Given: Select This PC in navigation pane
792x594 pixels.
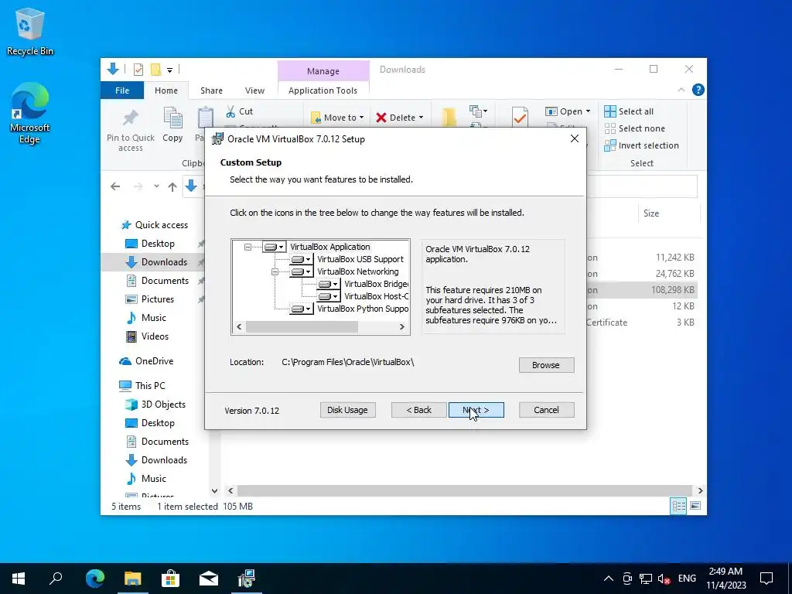Looking at the screenshot, I should [142, 386].
